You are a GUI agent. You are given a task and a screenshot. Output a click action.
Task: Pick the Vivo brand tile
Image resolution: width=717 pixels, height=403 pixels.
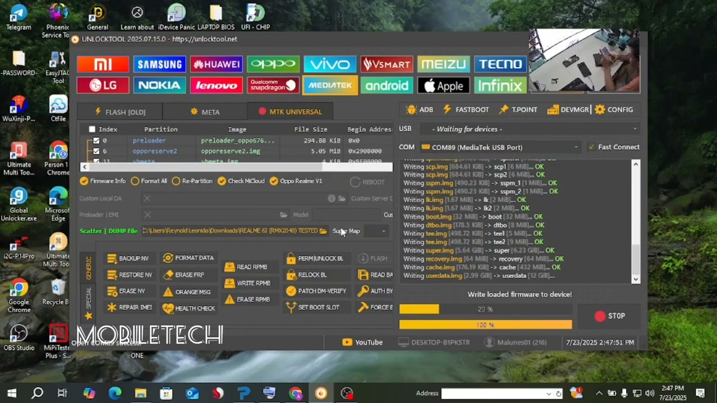click(x=330, y=64)
